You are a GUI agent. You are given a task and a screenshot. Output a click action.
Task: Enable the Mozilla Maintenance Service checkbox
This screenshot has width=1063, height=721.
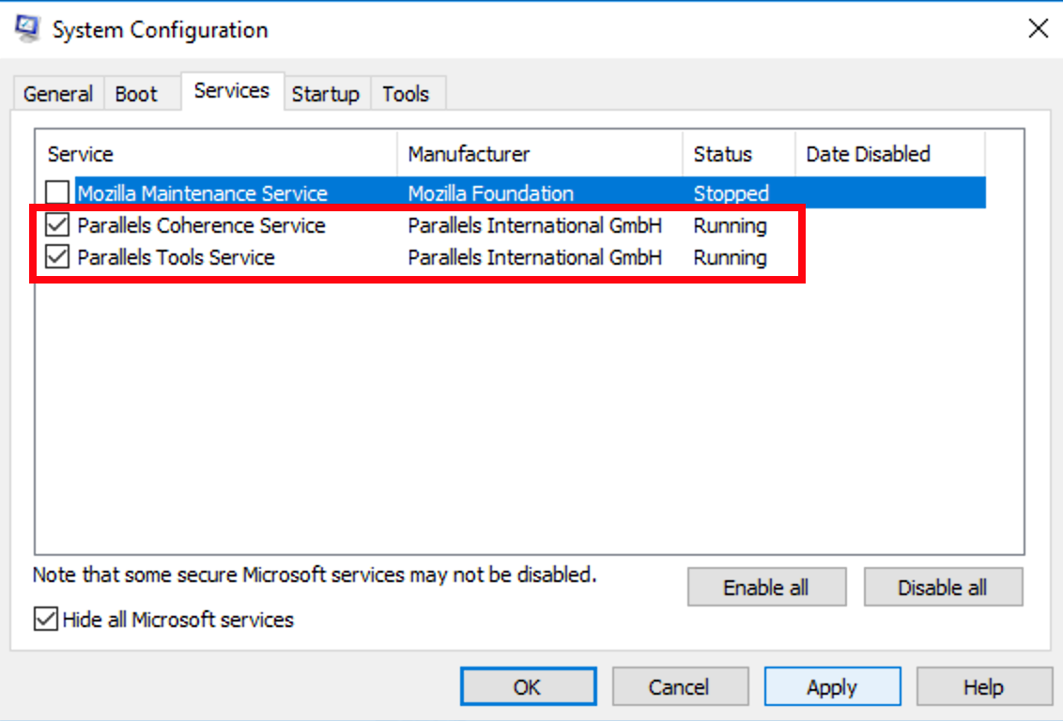click(x=58, y=194)
